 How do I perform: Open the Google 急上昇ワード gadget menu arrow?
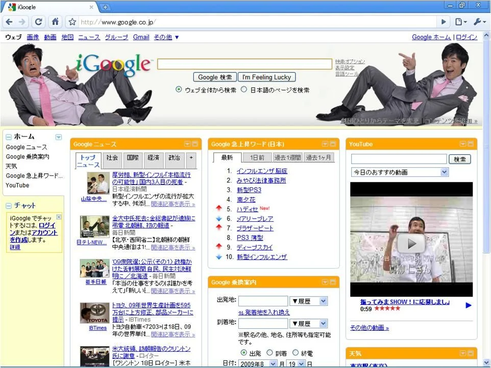pos(325,144)
